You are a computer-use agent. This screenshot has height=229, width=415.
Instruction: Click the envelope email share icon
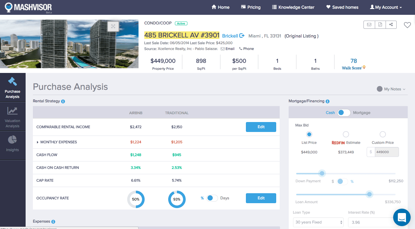[x=369, y=25]
